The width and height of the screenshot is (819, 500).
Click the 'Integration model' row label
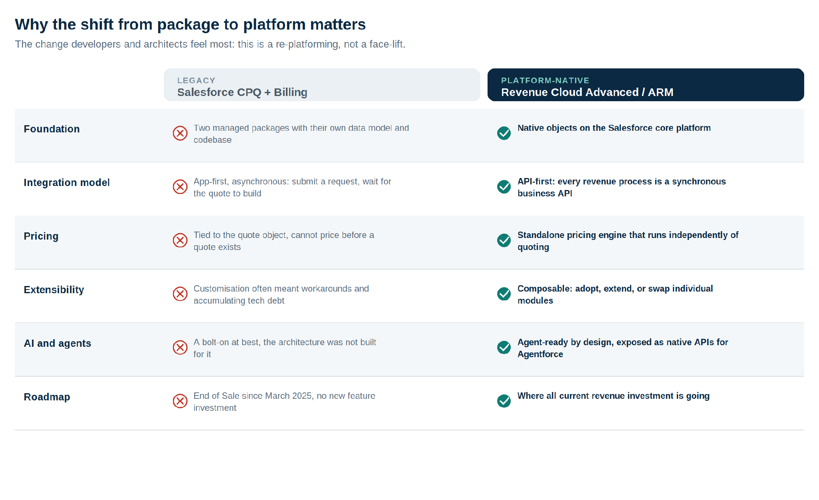(x=67, y=183)
